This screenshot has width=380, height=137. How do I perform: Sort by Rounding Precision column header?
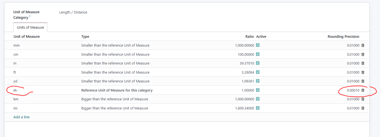point(343,37)
